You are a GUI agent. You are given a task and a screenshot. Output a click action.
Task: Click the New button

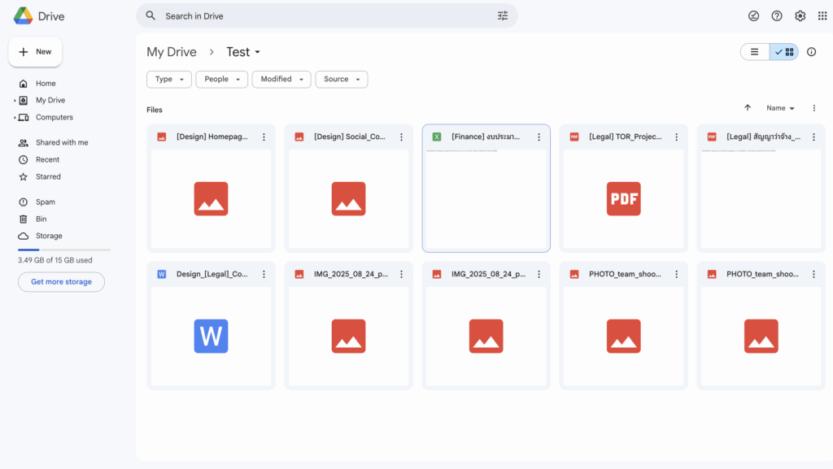click(x=35, y=52)
